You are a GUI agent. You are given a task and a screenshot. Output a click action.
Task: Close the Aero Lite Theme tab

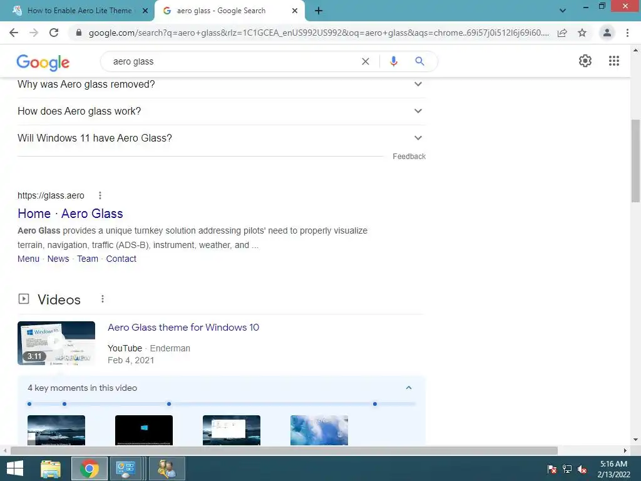point(145,11)
